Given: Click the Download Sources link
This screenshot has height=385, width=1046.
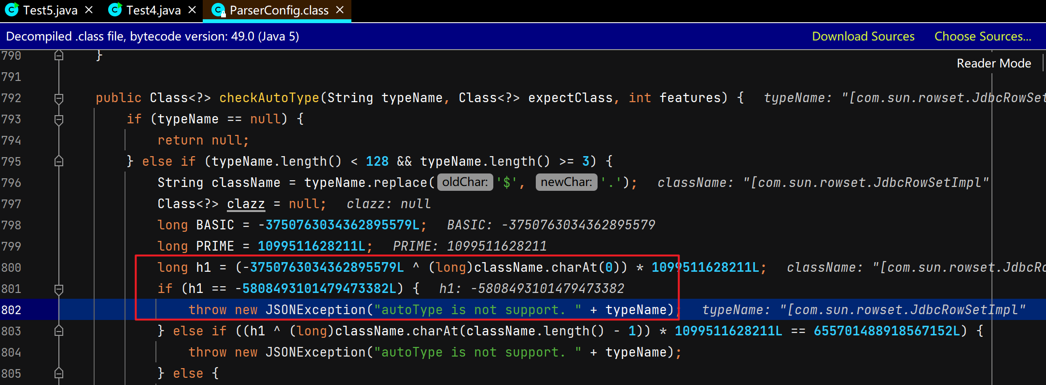Looking at the screenshot, I should click(863, 37).
